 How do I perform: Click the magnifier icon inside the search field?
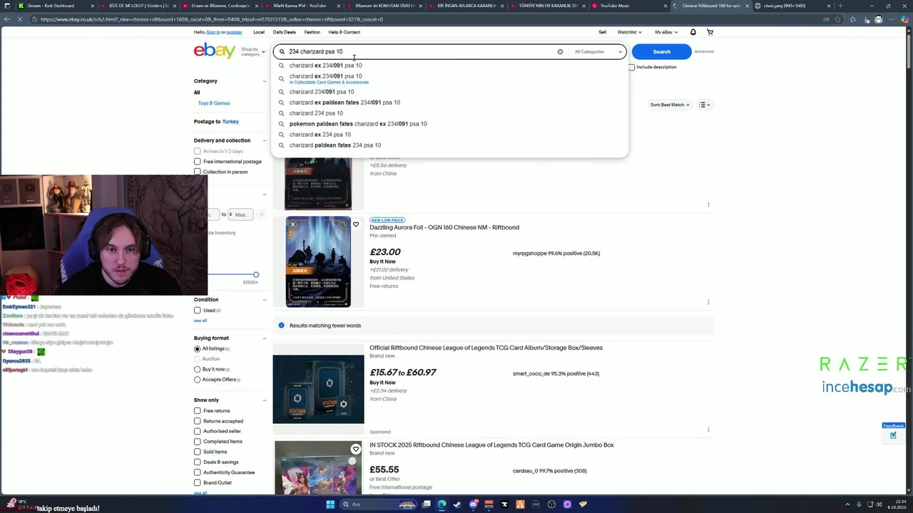point(282,51)
